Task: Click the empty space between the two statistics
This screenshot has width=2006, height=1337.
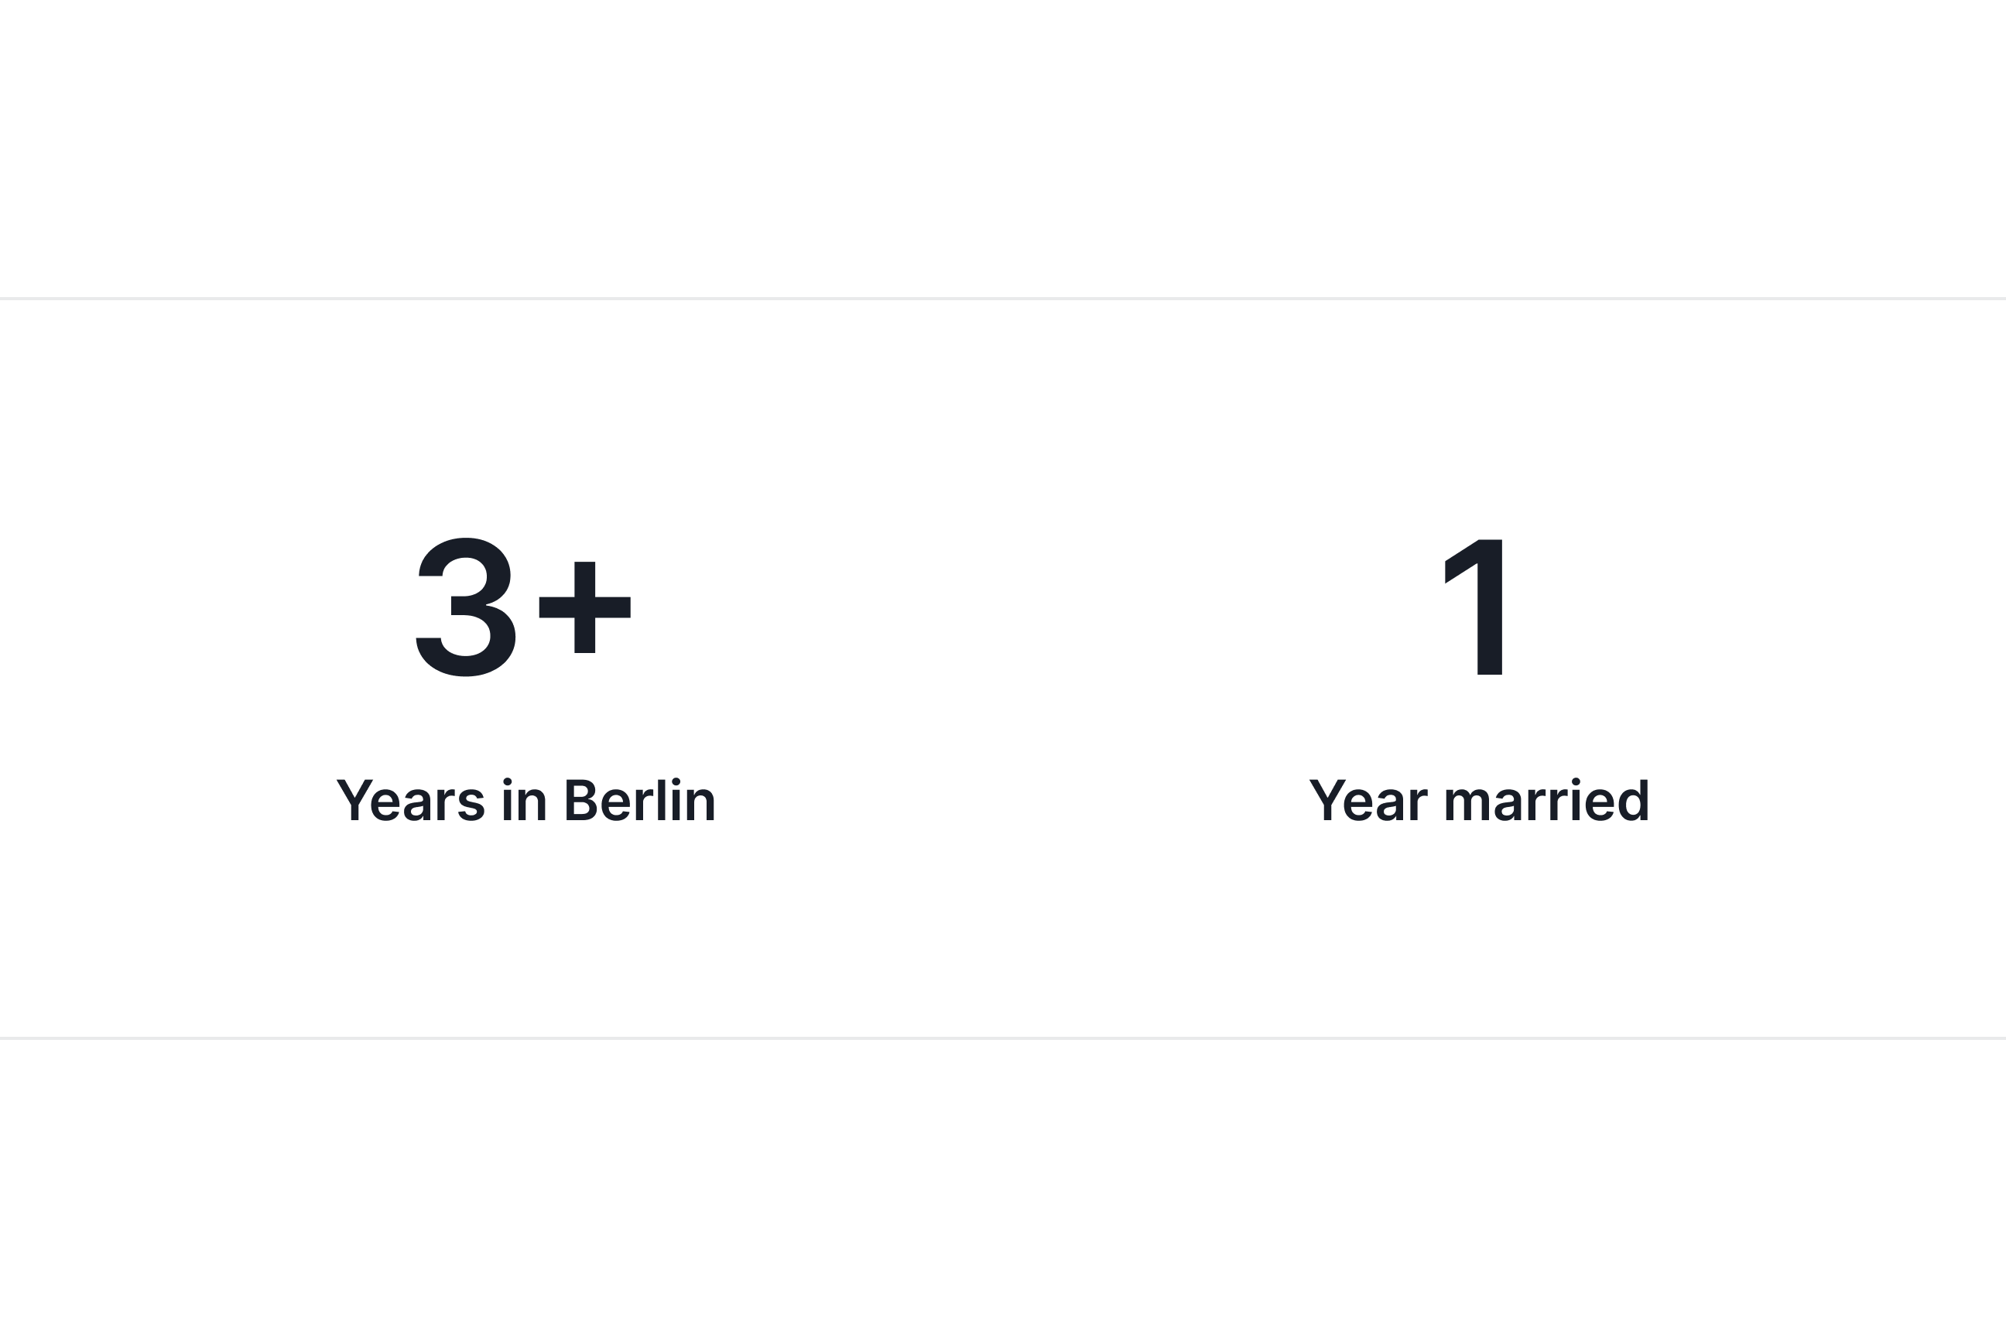Action: tap(1003, 665)
